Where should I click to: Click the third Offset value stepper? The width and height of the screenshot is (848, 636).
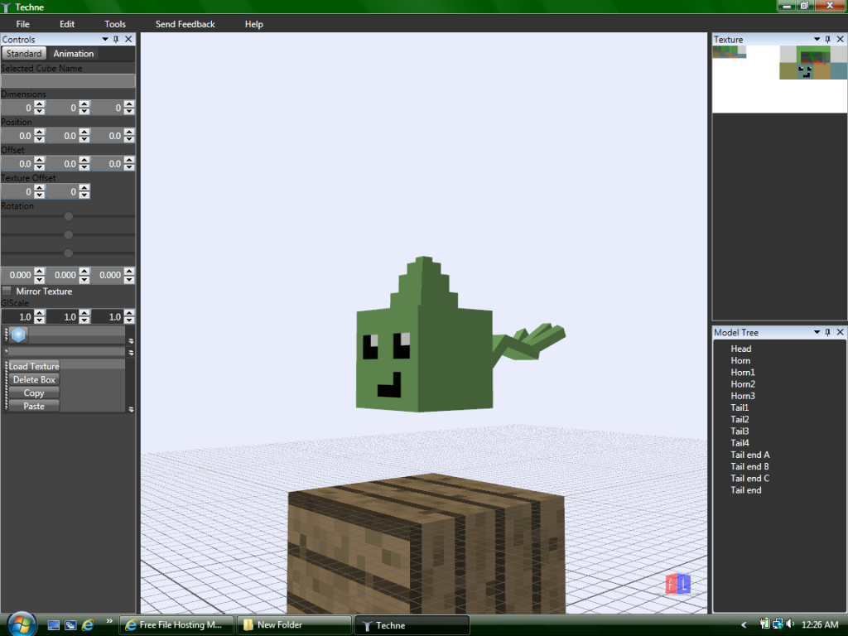[x=128, y=163]
